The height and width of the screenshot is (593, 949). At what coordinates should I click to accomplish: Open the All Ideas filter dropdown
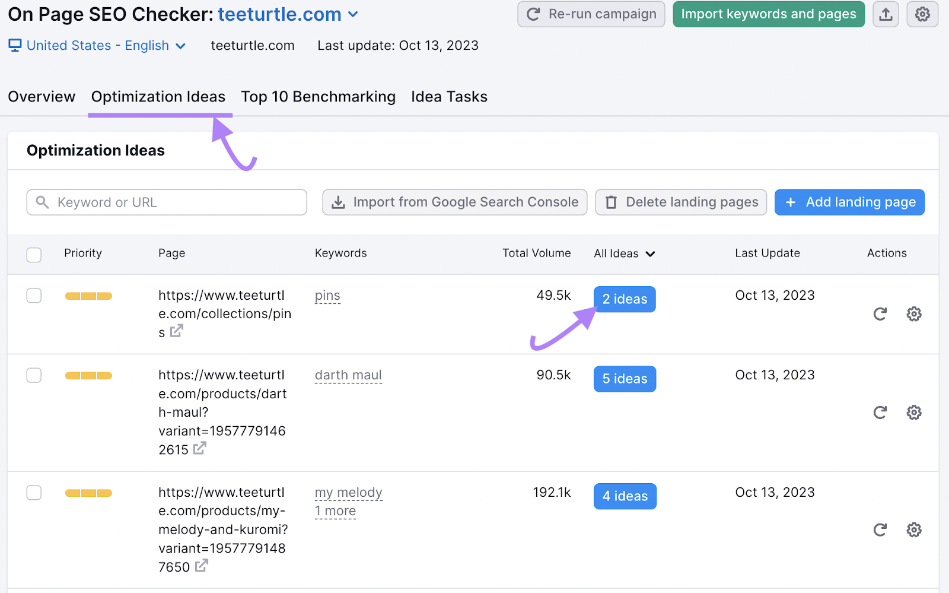pyautogui.click(x=624, y=253)
